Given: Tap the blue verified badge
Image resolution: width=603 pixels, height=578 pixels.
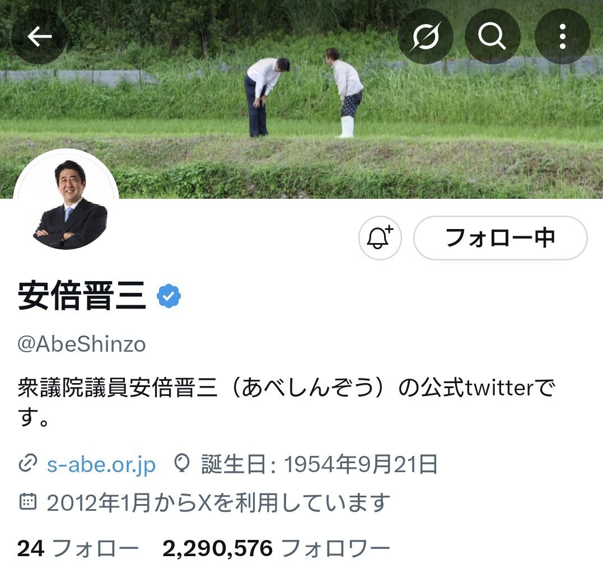Looking at the screenshot, I should click(x=169, y=296).
